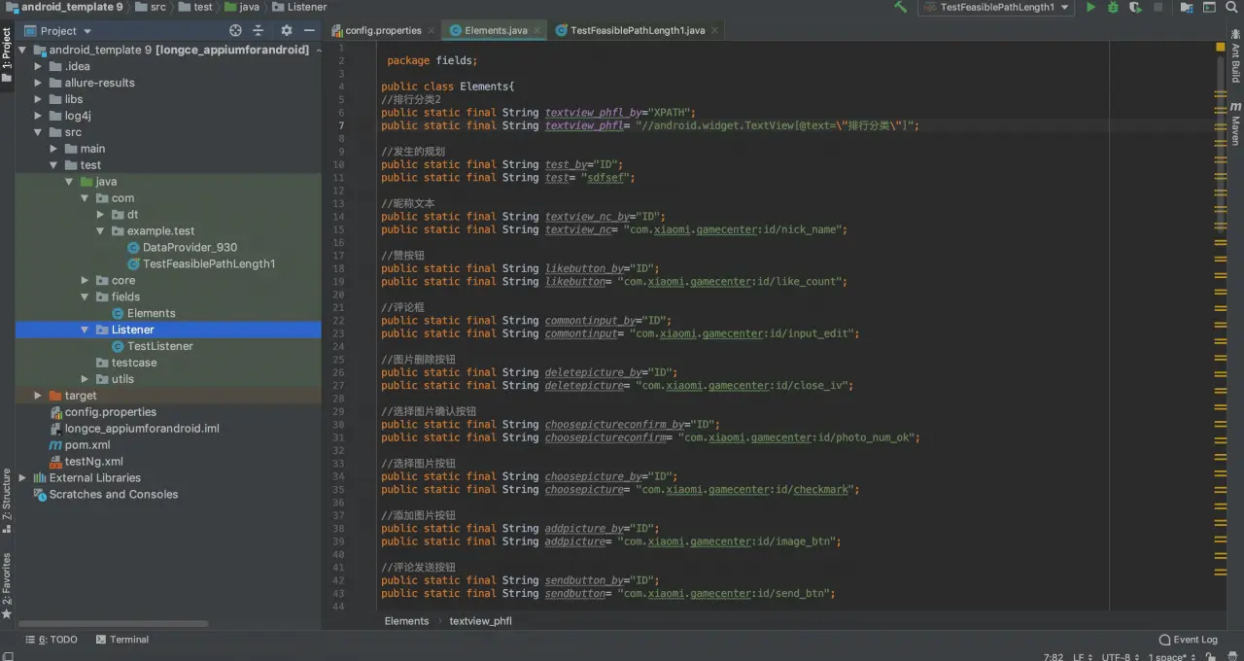Switch to config.properties tab
Screen dimensions: 1244x661
pyautogui.click(x=383, y=30)
